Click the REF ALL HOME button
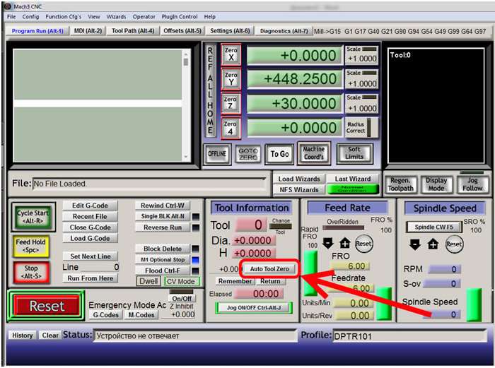Screen dimensions: 495x368 [x=210, y=90]
